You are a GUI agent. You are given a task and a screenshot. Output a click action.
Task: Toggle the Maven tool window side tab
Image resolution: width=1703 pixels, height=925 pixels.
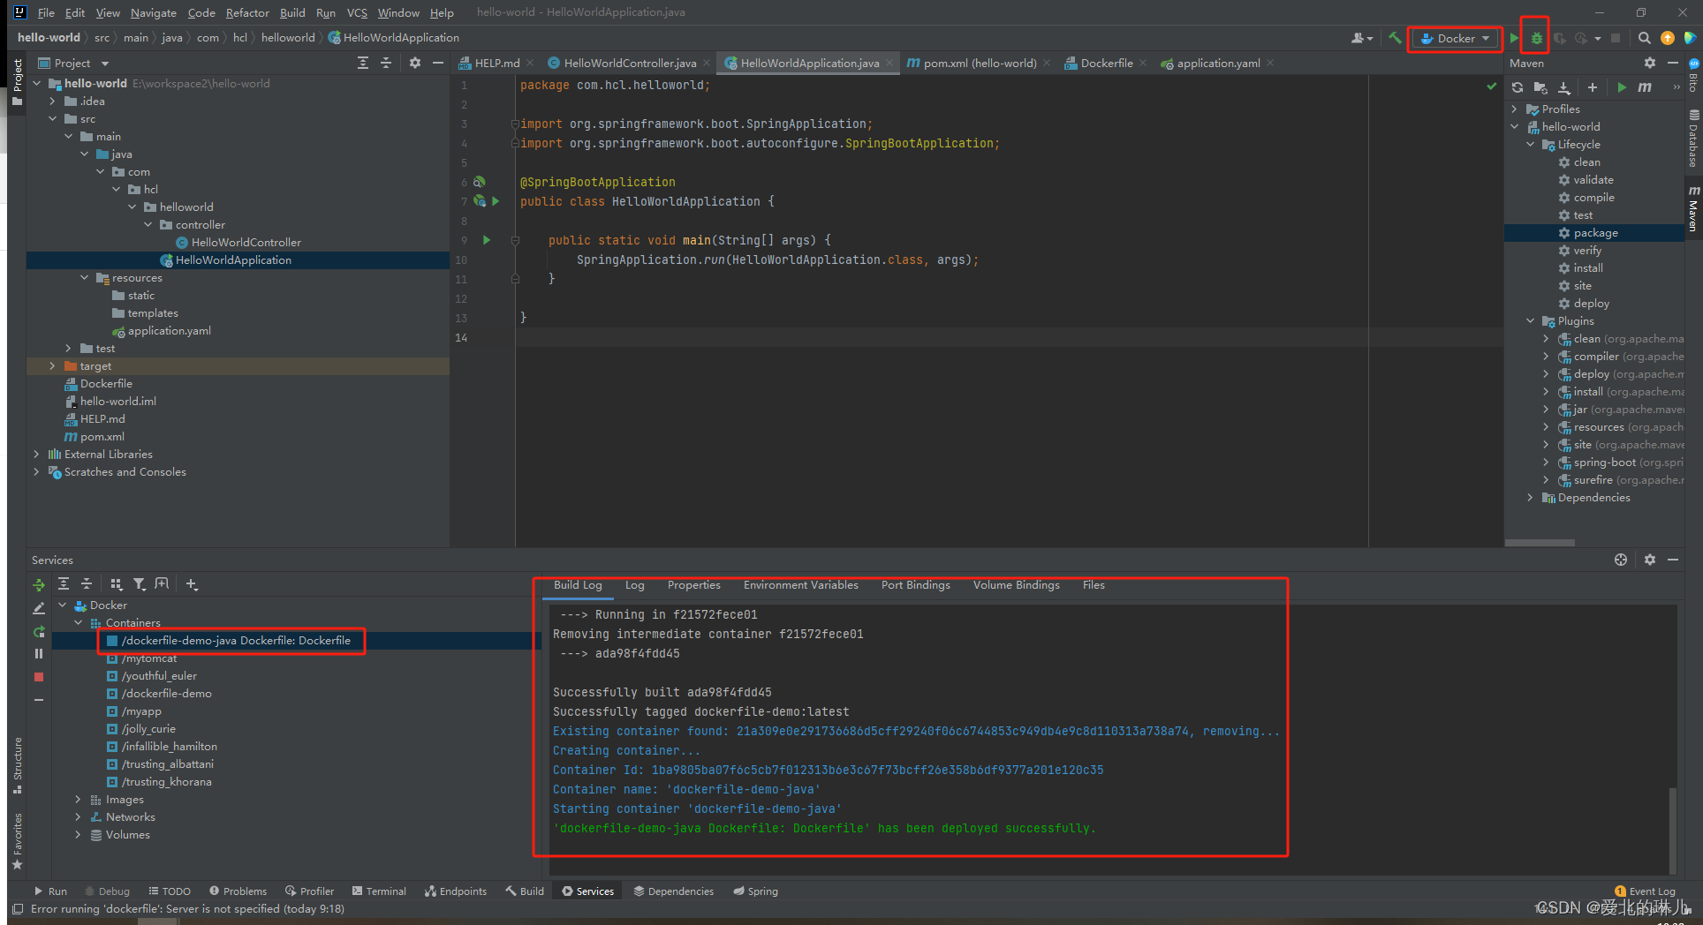click(x=1693, y=209)
